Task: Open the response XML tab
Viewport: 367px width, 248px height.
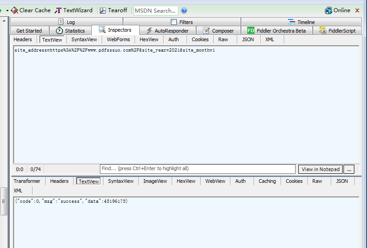Action: 18,191
